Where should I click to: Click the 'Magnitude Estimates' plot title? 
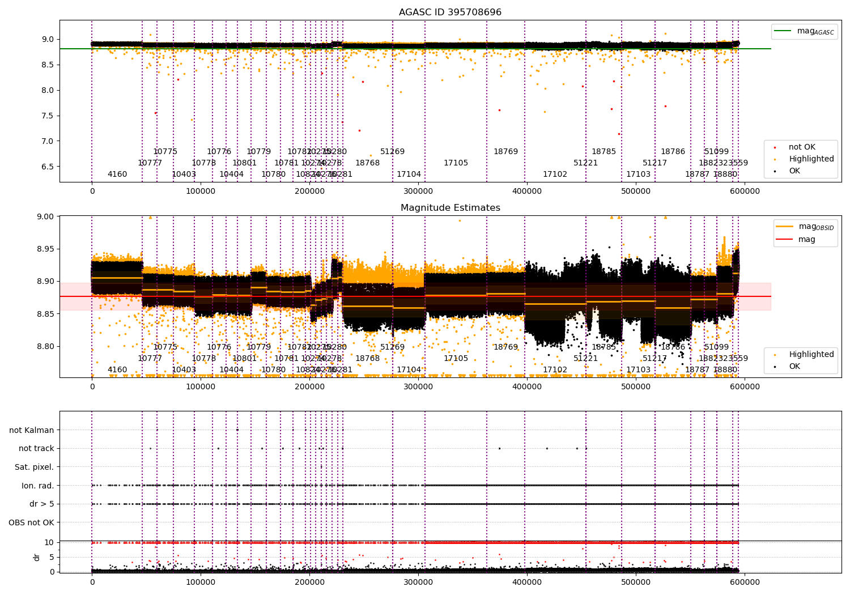tap(450, 208)
